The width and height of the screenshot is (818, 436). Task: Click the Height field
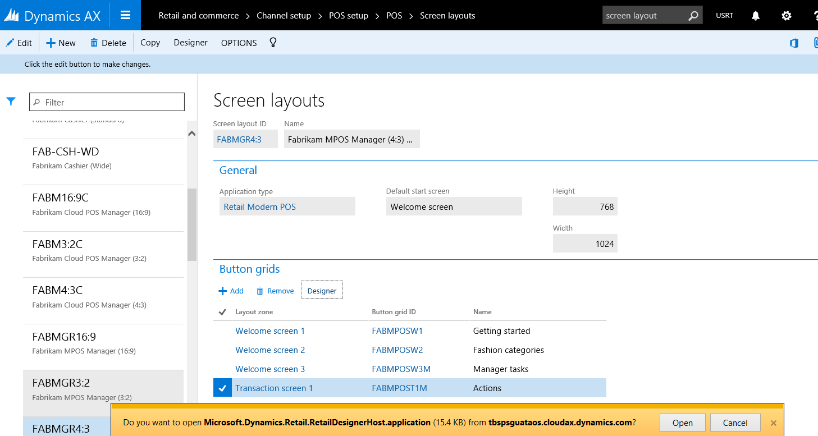pyautogui.click(x=585, y=206)
